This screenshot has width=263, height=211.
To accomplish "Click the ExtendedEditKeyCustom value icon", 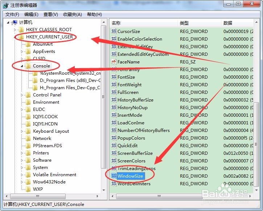I will pyautogui.click(x=114, y=54).
